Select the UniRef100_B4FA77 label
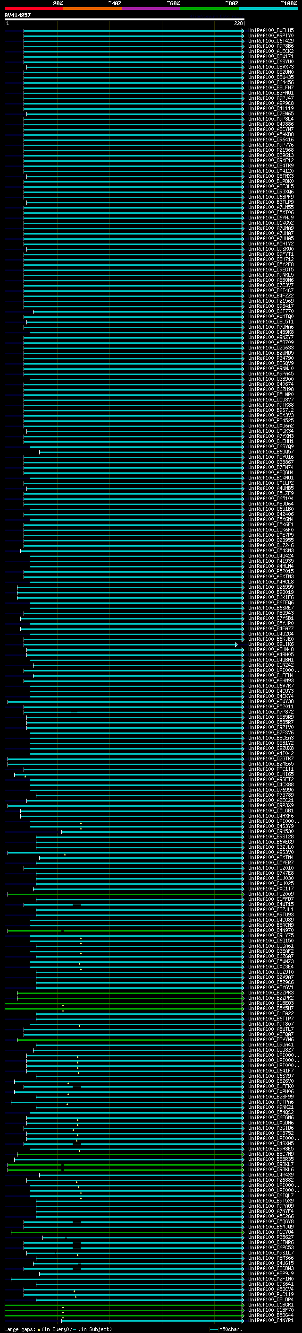The height and width of the screenshot is (1333, 302). pos(270,629)
